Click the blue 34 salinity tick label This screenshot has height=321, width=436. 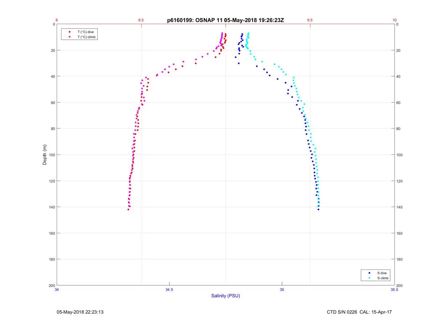tap(57, 289)
